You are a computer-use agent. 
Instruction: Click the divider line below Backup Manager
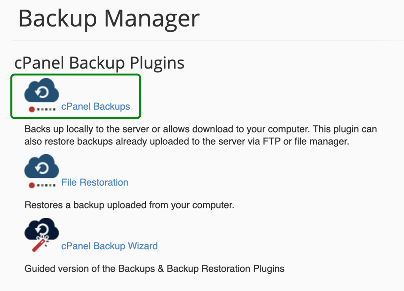[x=202, y=40]
